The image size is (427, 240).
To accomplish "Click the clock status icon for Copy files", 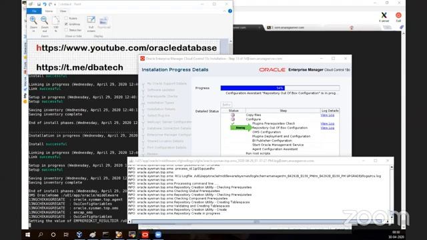I will (x=233, y=115).
